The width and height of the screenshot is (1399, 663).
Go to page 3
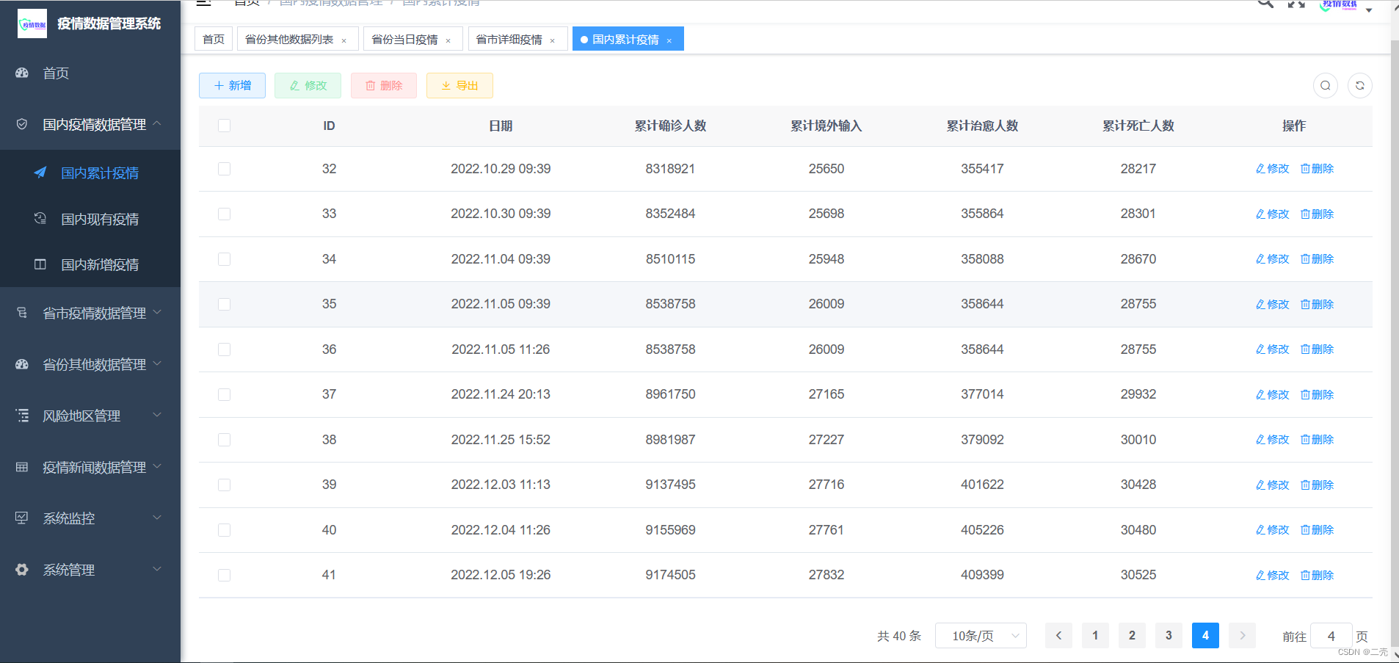1169,636
